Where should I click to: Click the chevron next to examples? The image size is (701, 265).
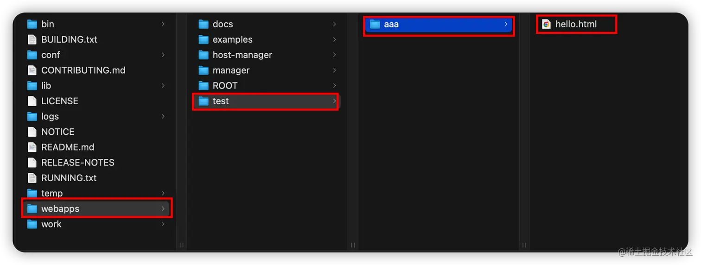[x=334, y=39]
